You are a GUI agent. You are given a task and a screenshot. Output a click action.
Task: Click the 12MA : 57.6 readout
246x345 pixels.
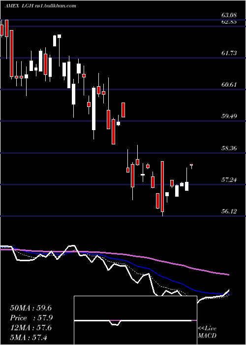click(x=31, y=328)
